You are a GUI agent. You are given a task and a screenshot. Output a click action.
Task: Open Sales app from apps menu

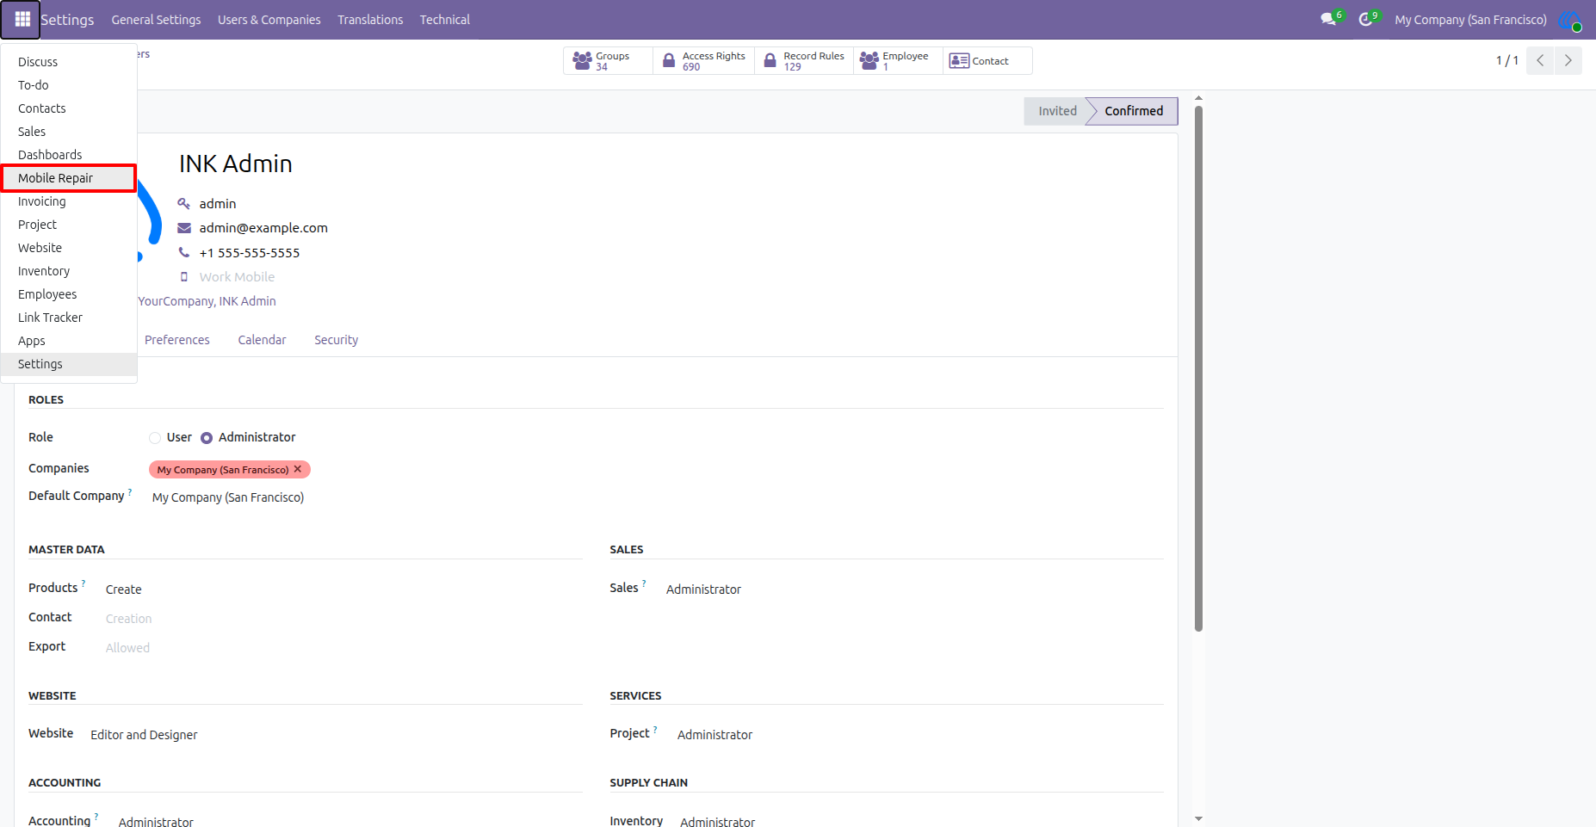click(69, 132)
